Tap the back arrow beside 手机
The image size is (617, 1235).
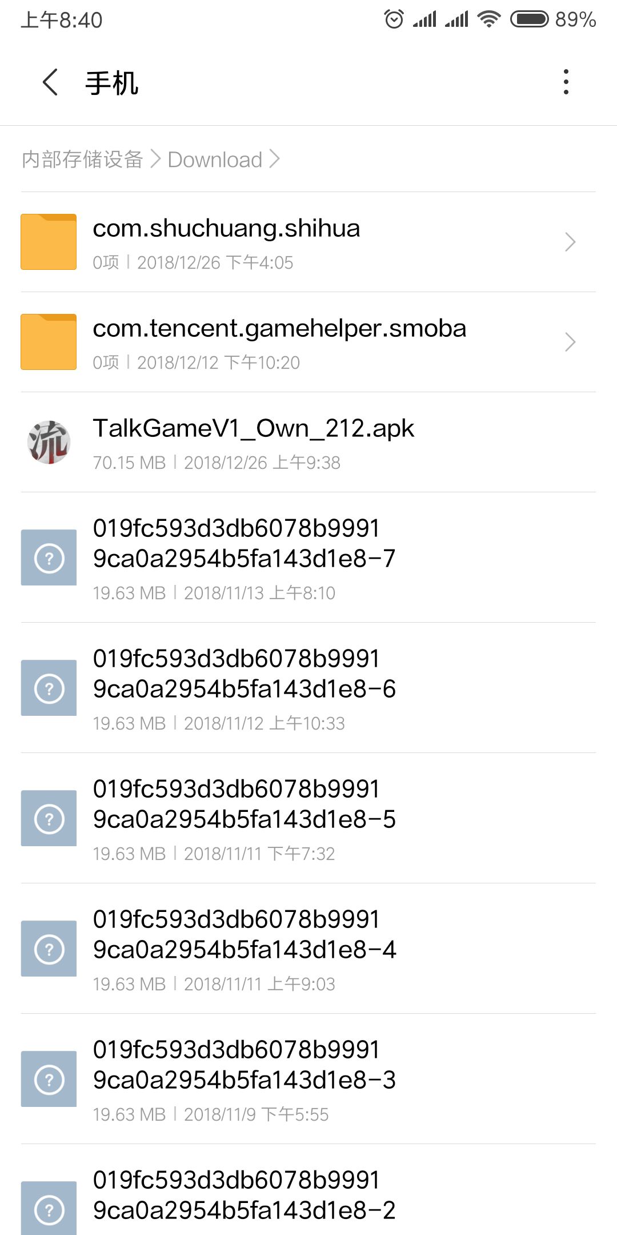(50, 82)
